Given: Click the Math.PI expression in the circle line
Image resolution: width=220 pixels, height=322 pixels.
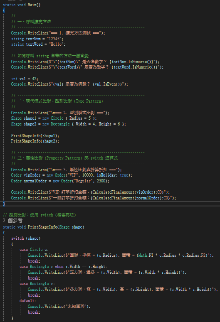Looking at the screenshot, I should coord(146,256).
